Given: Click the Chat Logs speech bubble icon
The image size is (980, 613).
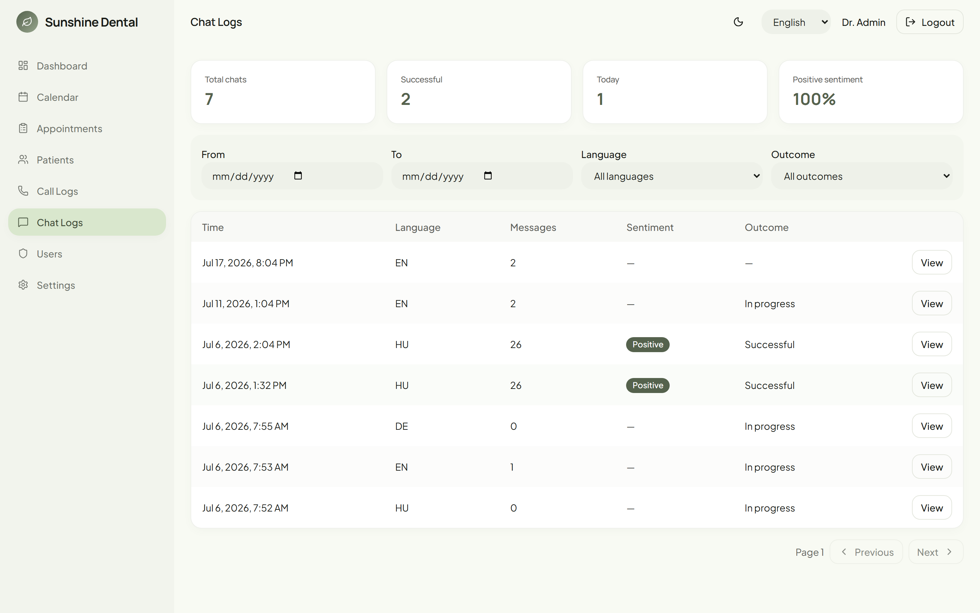Looking at the screenshot, I should coord(23,222).
